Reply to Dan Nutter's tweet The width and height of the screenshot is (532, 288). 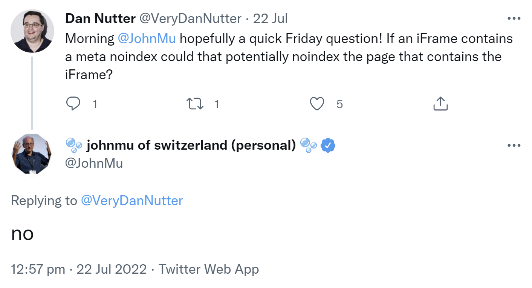point(74,103)
